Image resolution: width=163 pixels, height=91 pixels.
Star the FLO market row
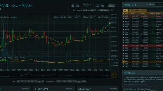coord(124,51)
